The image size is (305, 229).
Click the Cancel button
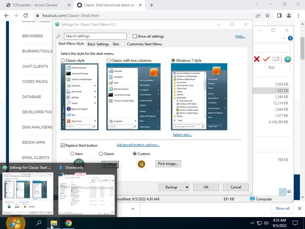click(x=236, y=187)
